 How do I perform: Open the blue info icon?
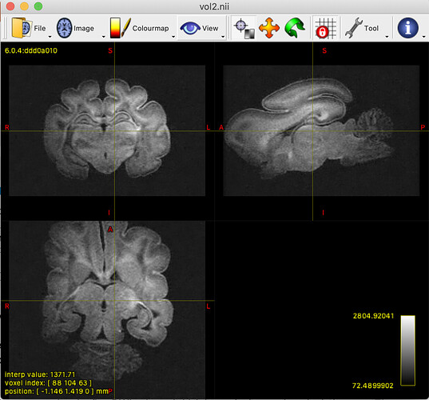click(407, 28)
